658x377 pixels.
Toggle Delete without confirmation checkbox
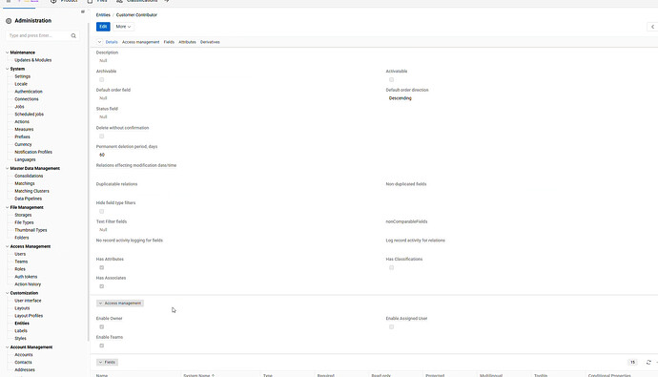click(101, 136)
